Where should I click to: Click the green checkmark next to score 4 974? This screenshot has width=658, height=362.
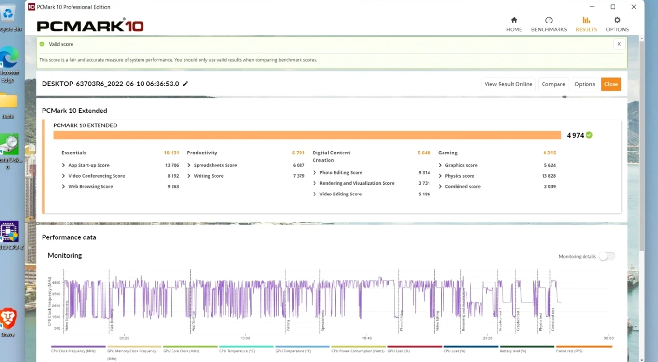pos(589,135)
